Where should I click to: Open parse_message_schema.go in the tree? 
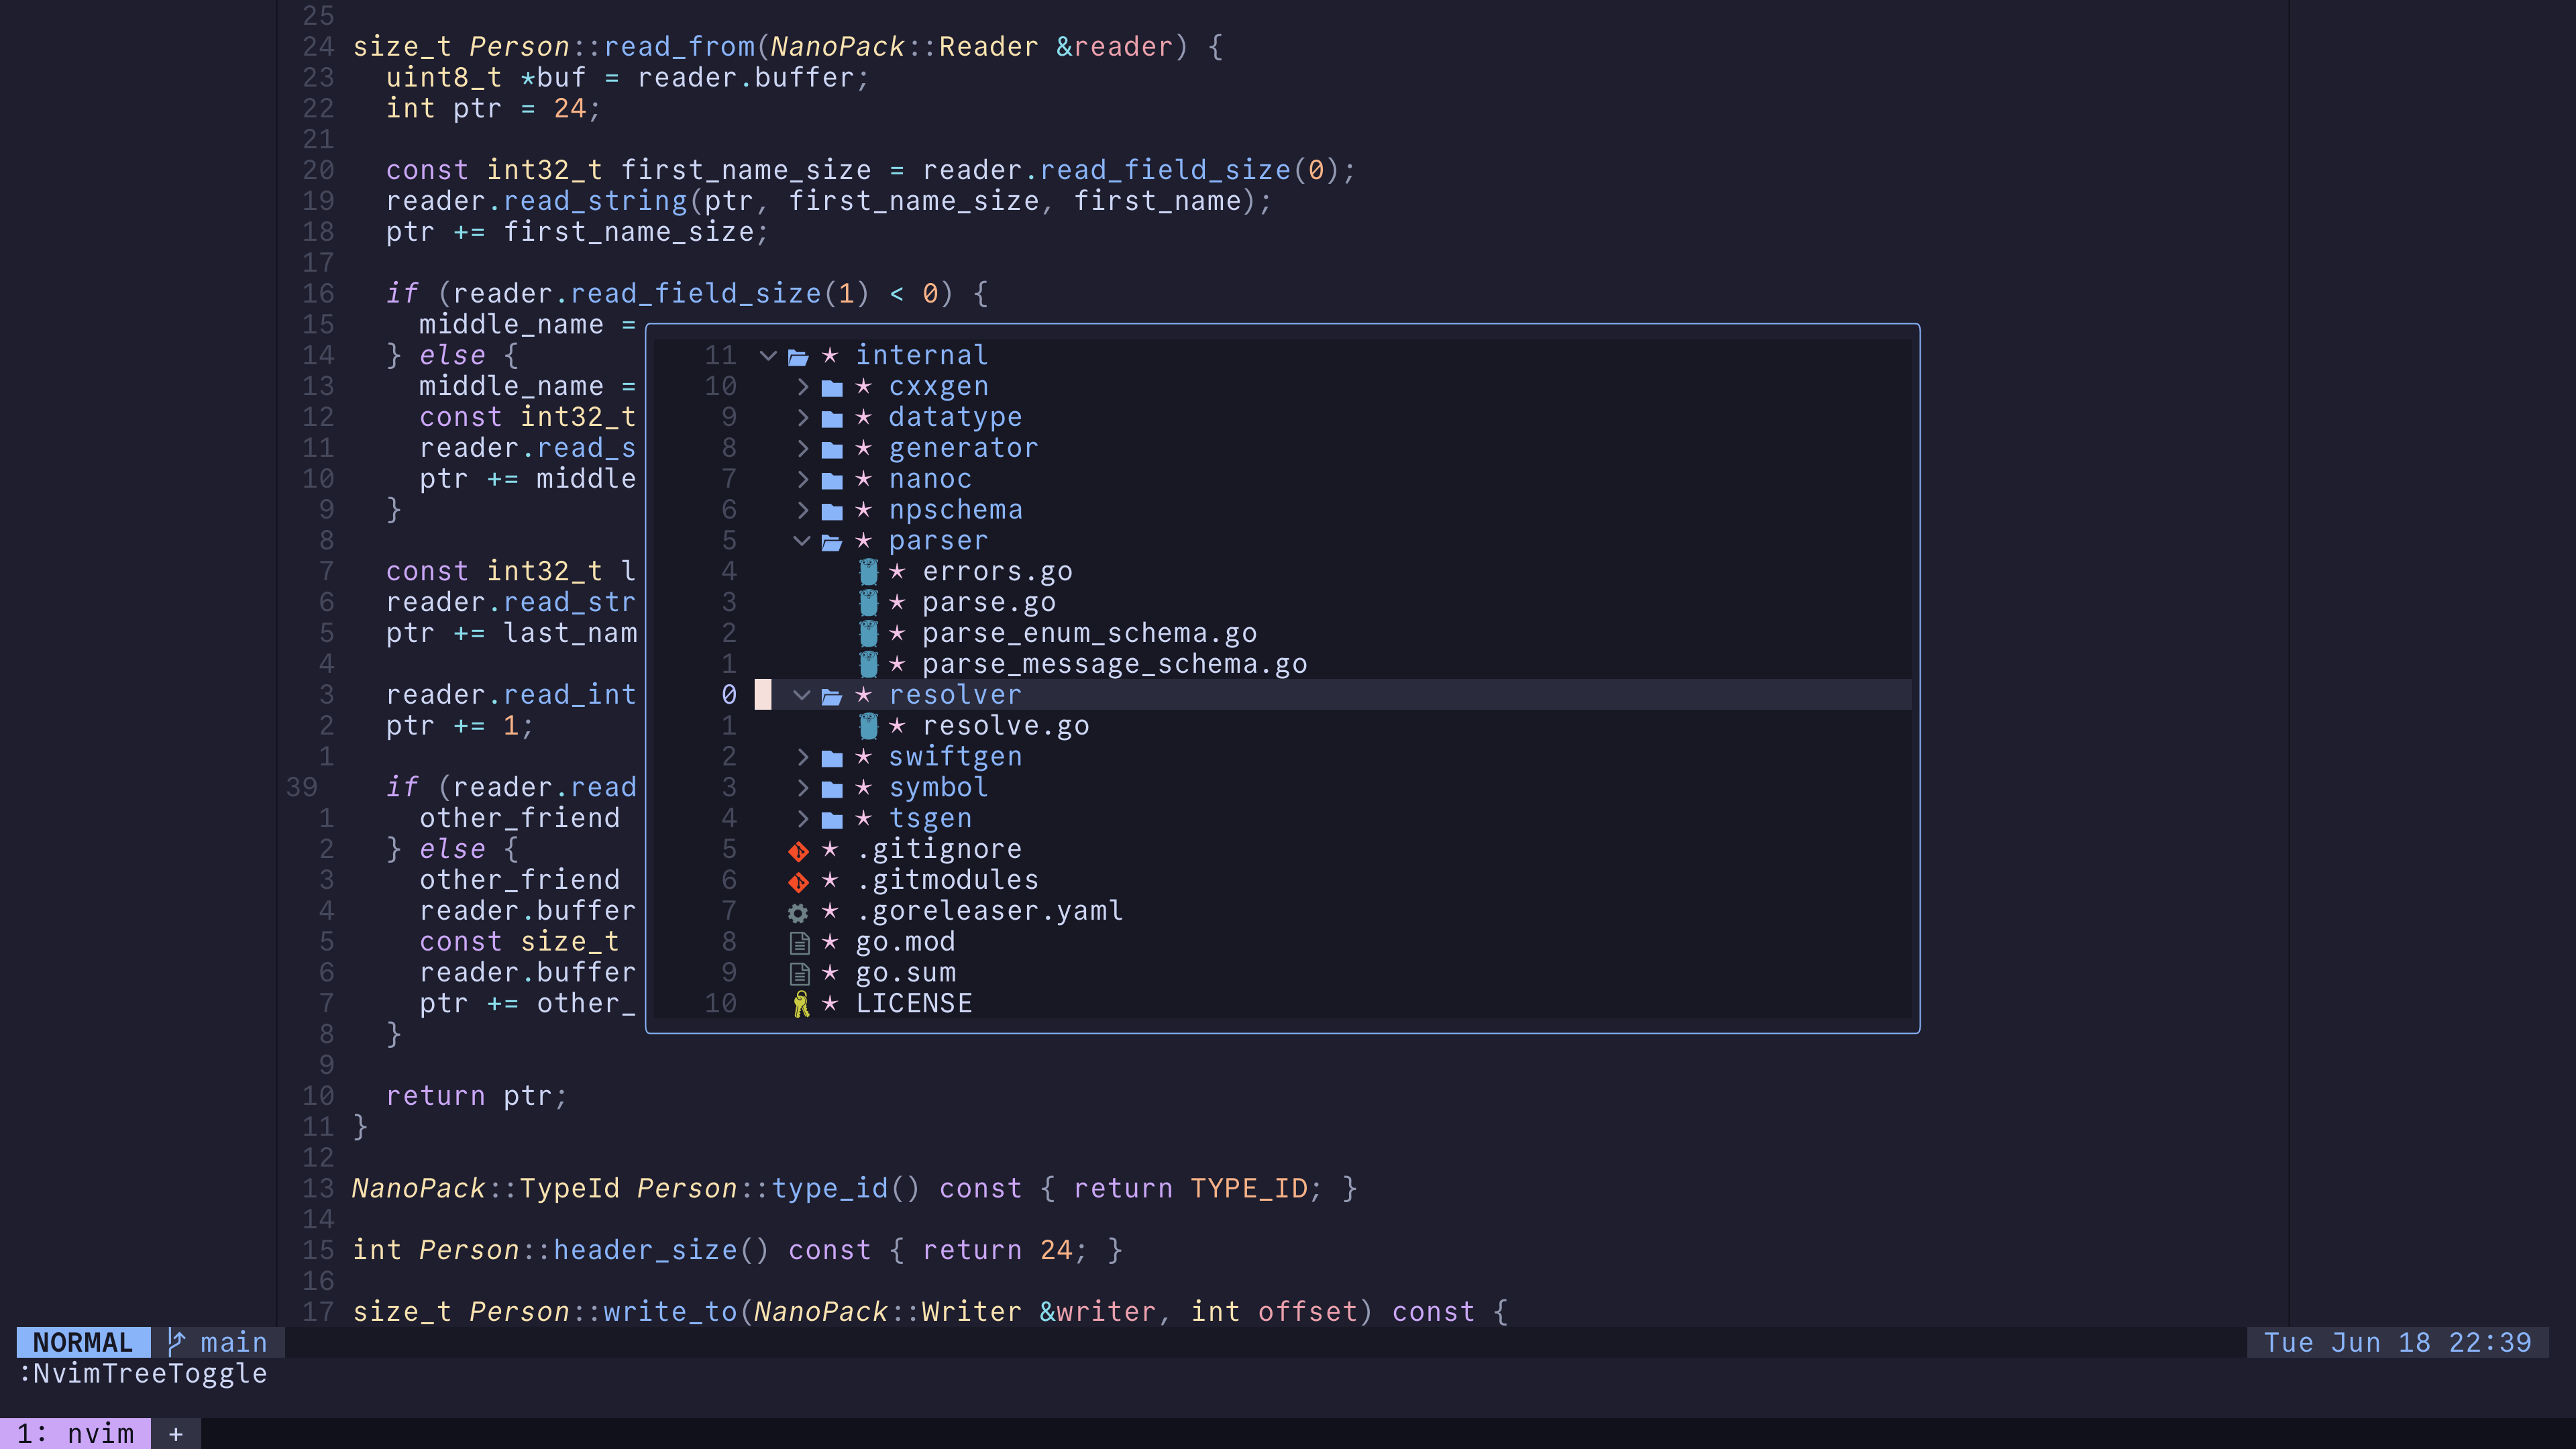(1114, 664)
